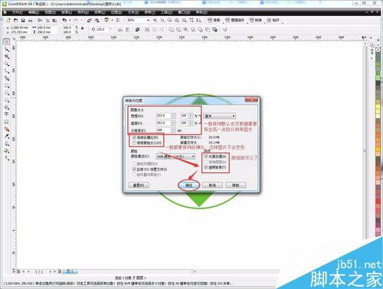Select the Outline tool

coord(7,143)
